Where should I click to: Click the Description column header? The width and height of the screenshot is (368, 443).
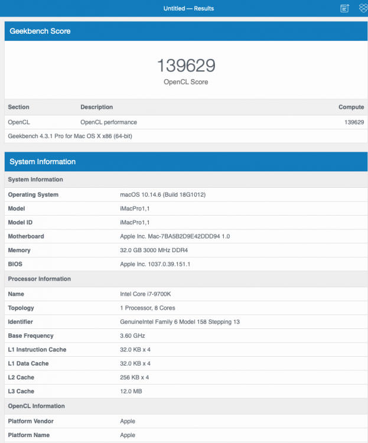pos(97,107)
